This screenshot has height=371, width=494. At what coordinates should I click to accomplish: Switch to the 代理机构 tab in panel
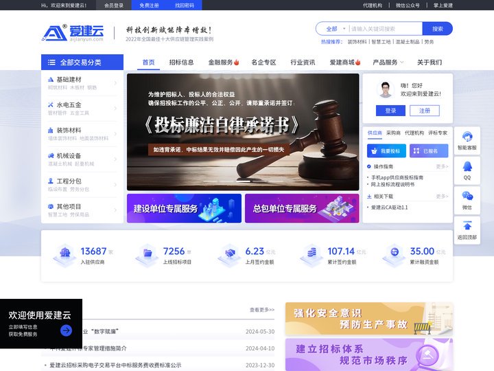(x=414, y=133)
